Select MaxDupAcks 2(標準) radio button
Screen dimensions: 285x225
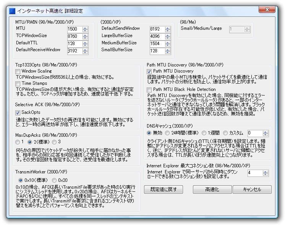tap(30, 142)
